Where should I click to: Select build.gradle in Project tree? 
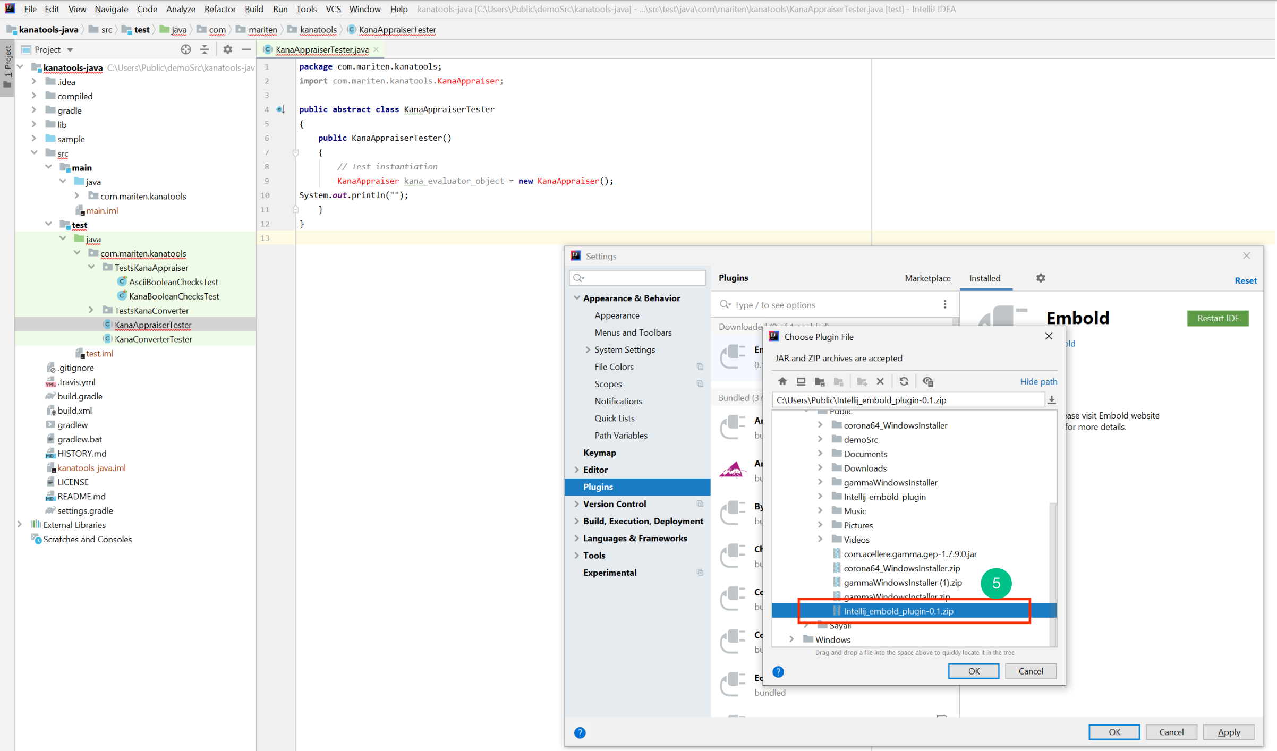click(x=80, y=396)
